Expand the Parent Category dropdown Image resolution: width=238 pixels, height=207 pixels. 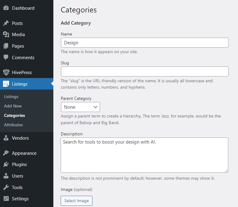coord(80,107)
